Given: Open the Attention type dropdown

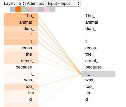Looking at the screenshot, I should tap(63, 4).
